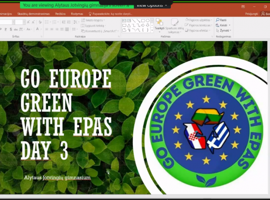Open the Lygiuoti tekstą dropdown
Image resolution: width=270 pixels, height=200 pixels.
click(93, 26)
